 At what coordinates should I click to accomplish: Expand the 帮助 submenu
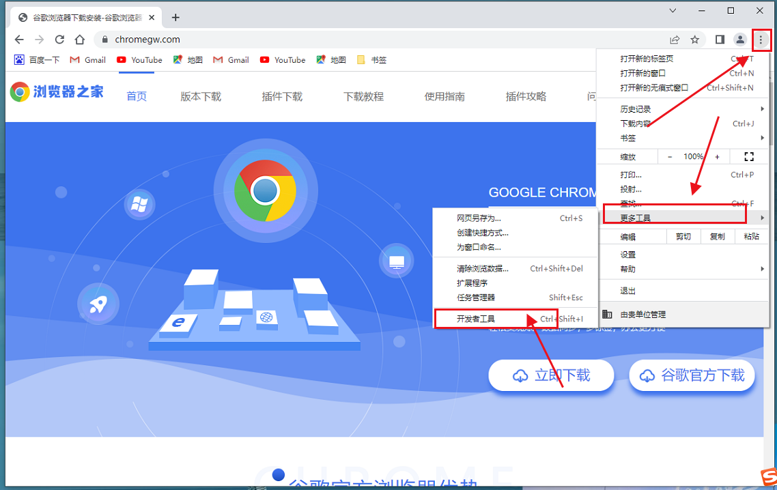[x=683, y=269]
